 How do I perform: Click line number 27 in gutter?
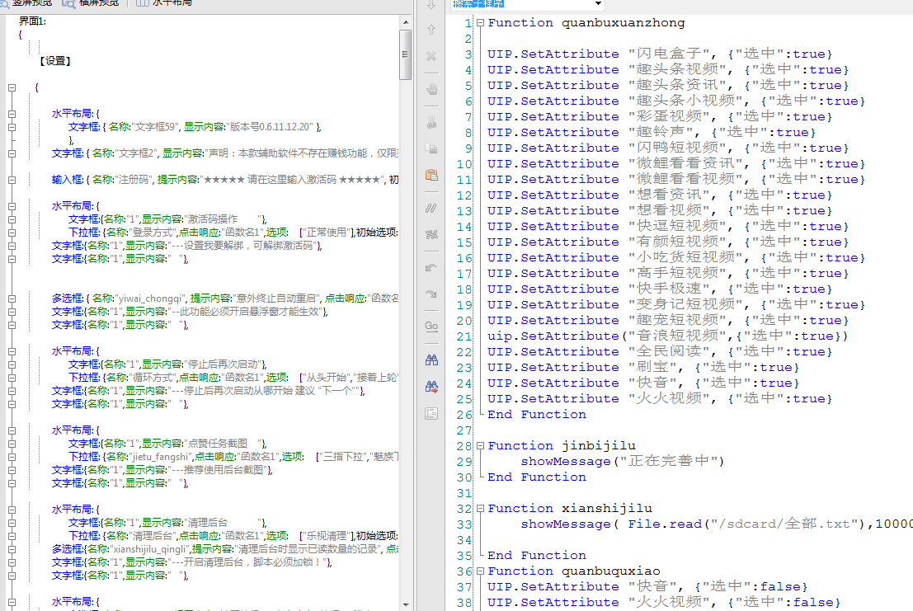tap(464, 430)
